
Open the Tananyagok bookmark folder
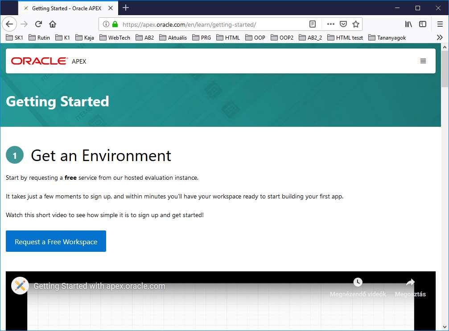pyautogui.click(x=387, y=37)
